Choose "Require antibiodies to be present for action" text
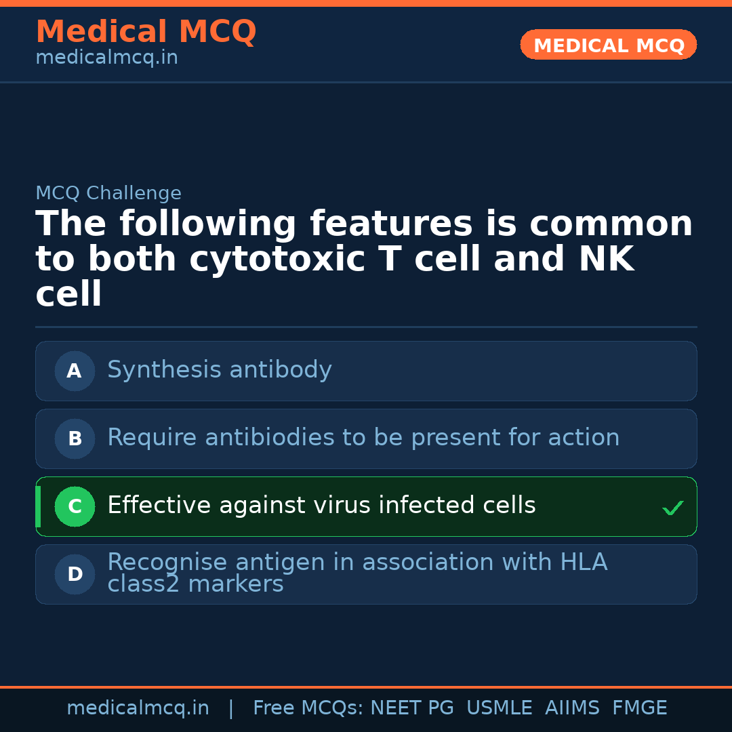The image size is (732, 732). (x=363, y=438)
